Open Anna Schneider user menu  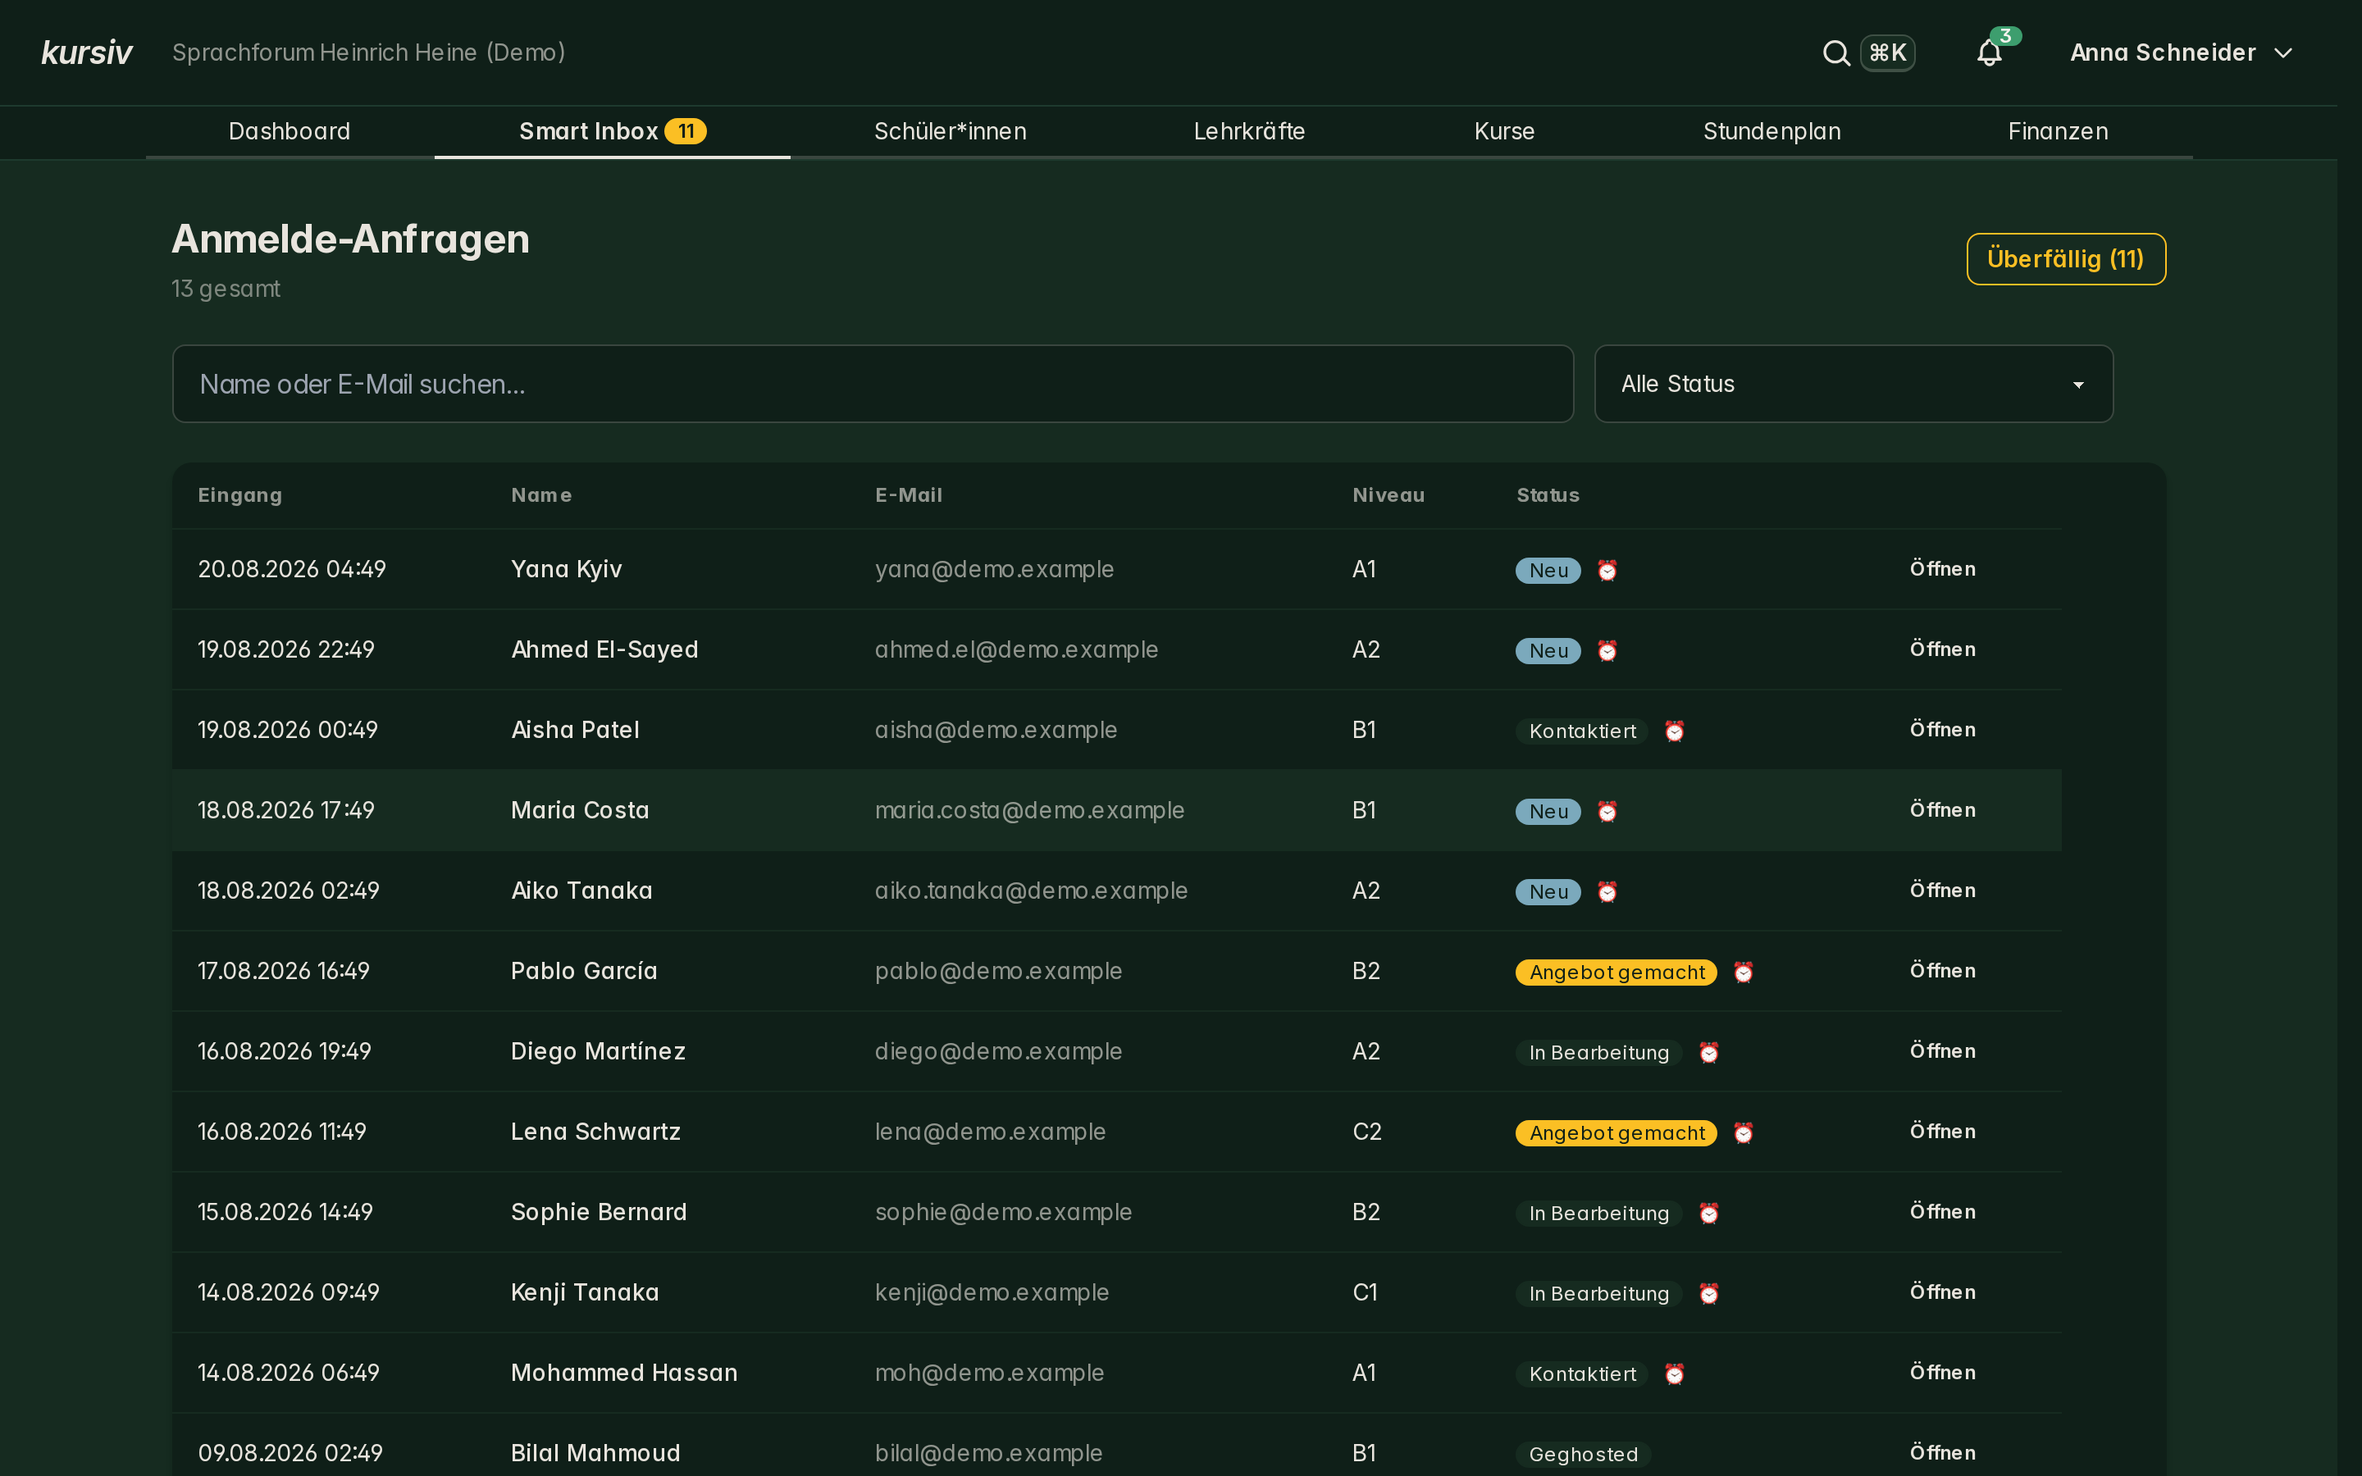[2181, 52]
